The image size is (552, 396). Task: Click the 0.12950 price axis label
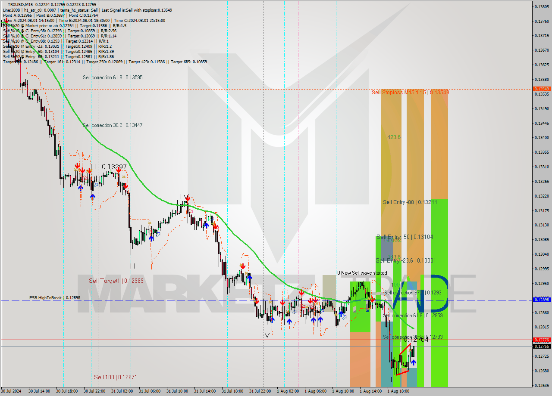[x=541, y=284]
